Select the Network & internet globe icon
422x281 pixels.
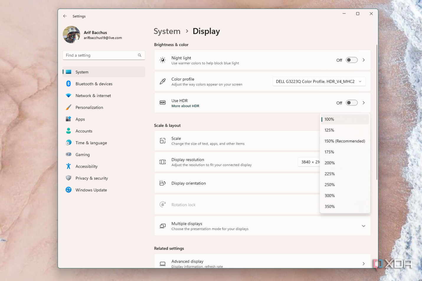(x=68, y=96)
